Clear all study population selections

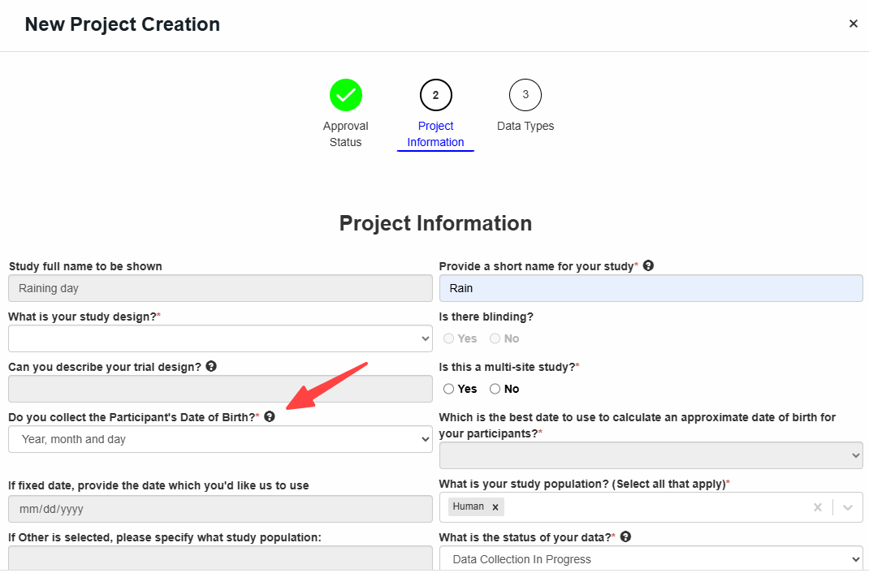pos(818,507)
